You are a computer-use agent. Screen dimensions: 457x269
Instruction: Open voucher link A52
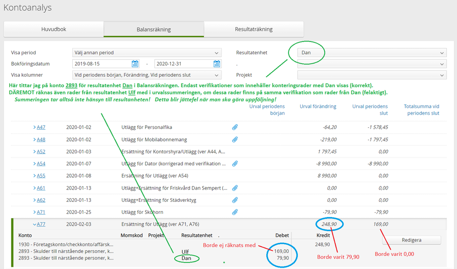click(41, 152)
